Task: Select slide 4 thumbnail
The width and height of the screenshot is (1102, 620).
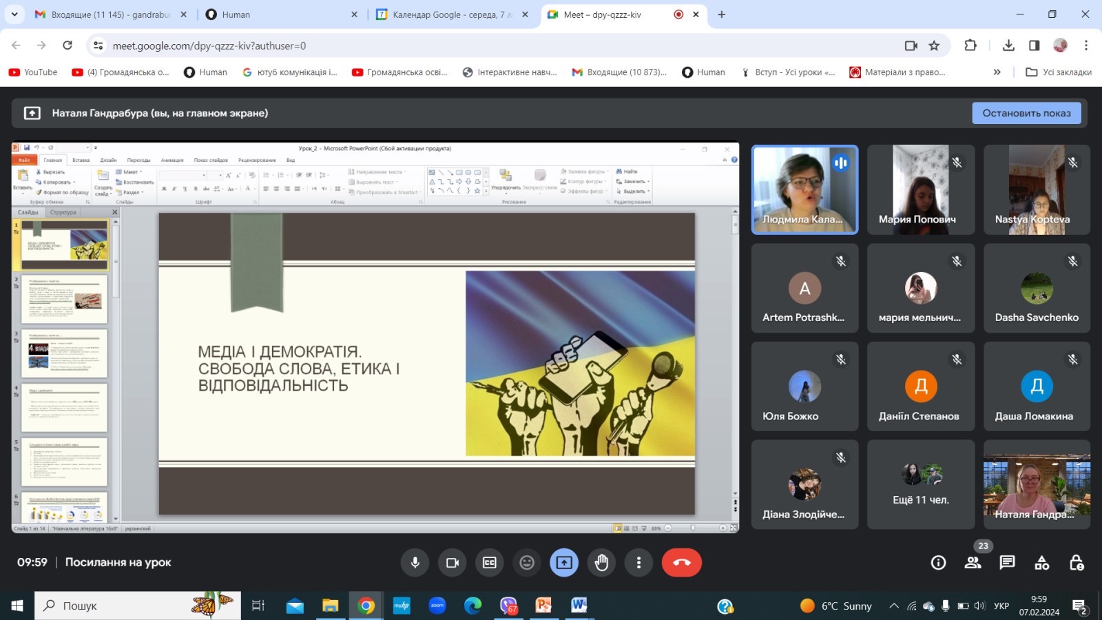Action: (x=65, y=408)
